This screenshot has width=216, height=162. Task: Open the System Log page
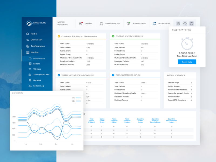38,86
